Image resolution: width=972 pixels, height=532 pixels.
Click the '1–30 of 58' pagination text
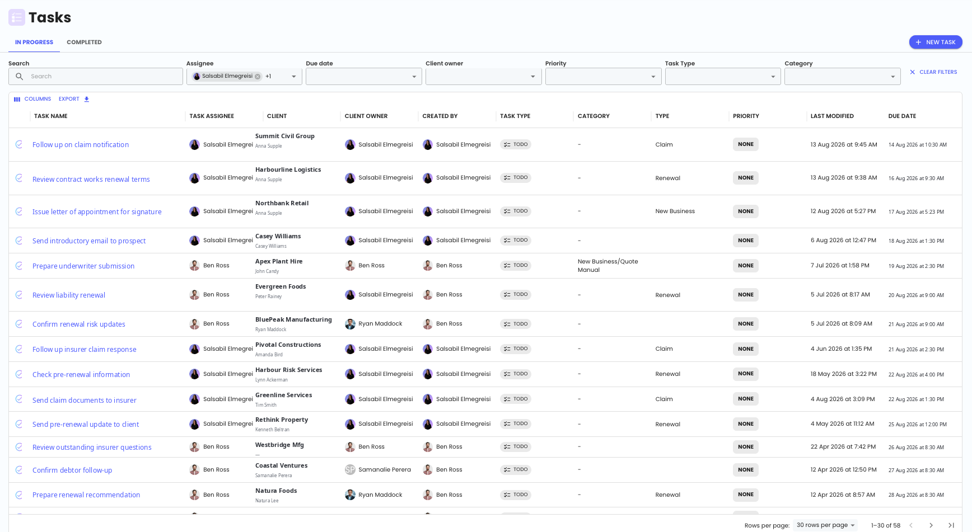886,526
